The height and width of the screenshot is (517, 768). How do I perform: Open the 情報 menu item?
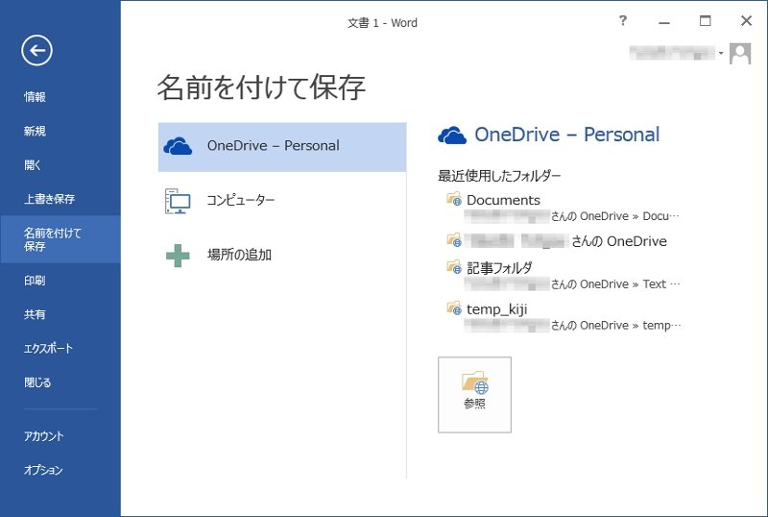[36, 97]
